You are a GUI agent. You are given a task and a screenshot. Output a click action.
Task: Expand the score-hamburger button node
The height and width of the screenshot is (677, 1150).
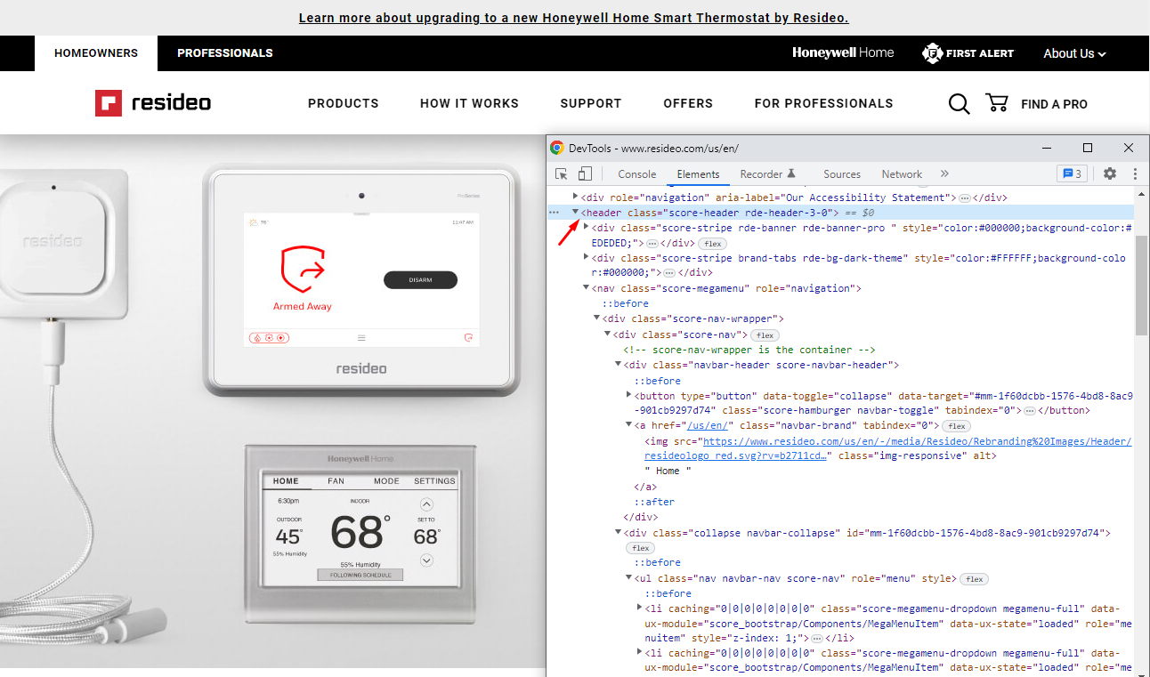pos(628,395)
